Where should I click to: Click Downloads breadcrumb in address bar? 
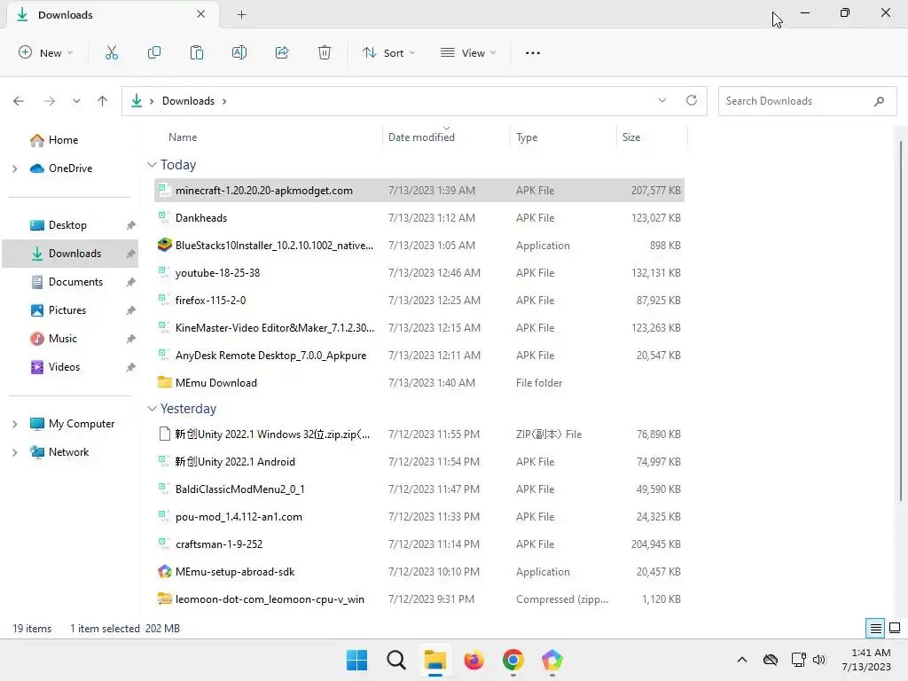coord(188,101)
